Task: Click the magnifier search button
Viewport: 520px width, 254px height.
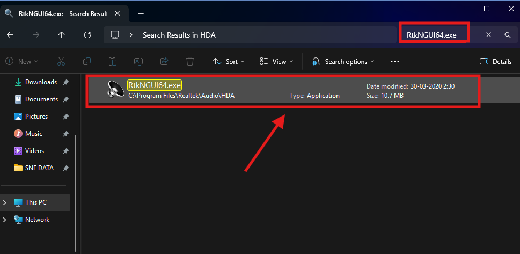Action: pos(508,35)
